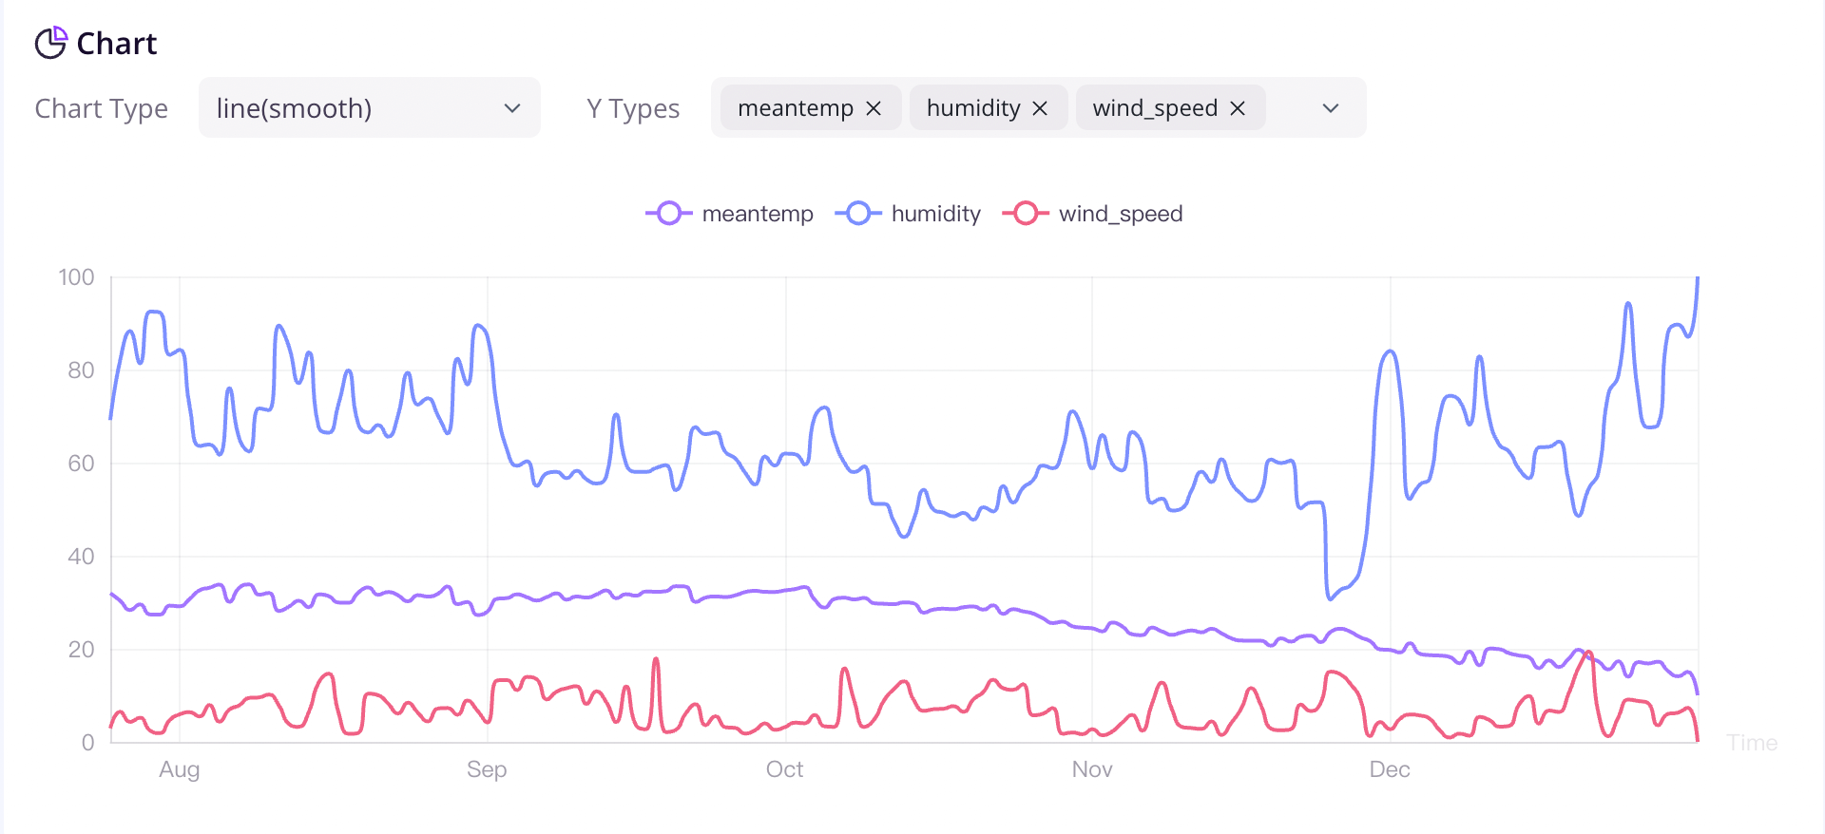
Task: Click the Sep label on time axis
Action: point(487,769)
